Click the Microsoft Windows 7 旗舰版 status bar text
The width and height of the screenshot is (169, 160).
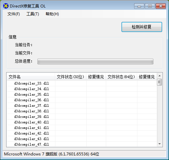coord(51,154)
